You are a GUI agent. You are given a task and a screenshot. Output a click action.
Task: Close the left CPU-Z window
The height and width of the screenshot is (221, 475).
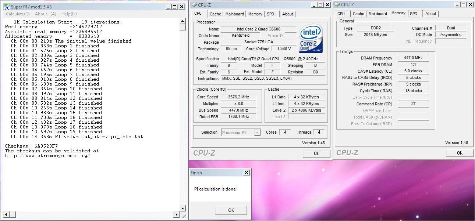tap(327, 5)
